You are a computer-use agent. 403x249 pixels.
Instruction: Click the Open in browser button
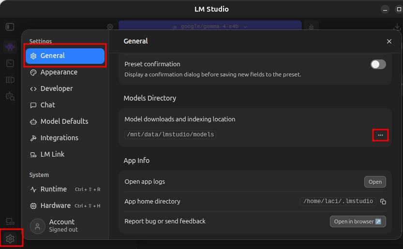click(x=358, y=221)
